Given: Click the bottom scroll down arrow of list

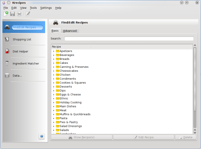Looking at the screenshot, I should tap(195, 133).
